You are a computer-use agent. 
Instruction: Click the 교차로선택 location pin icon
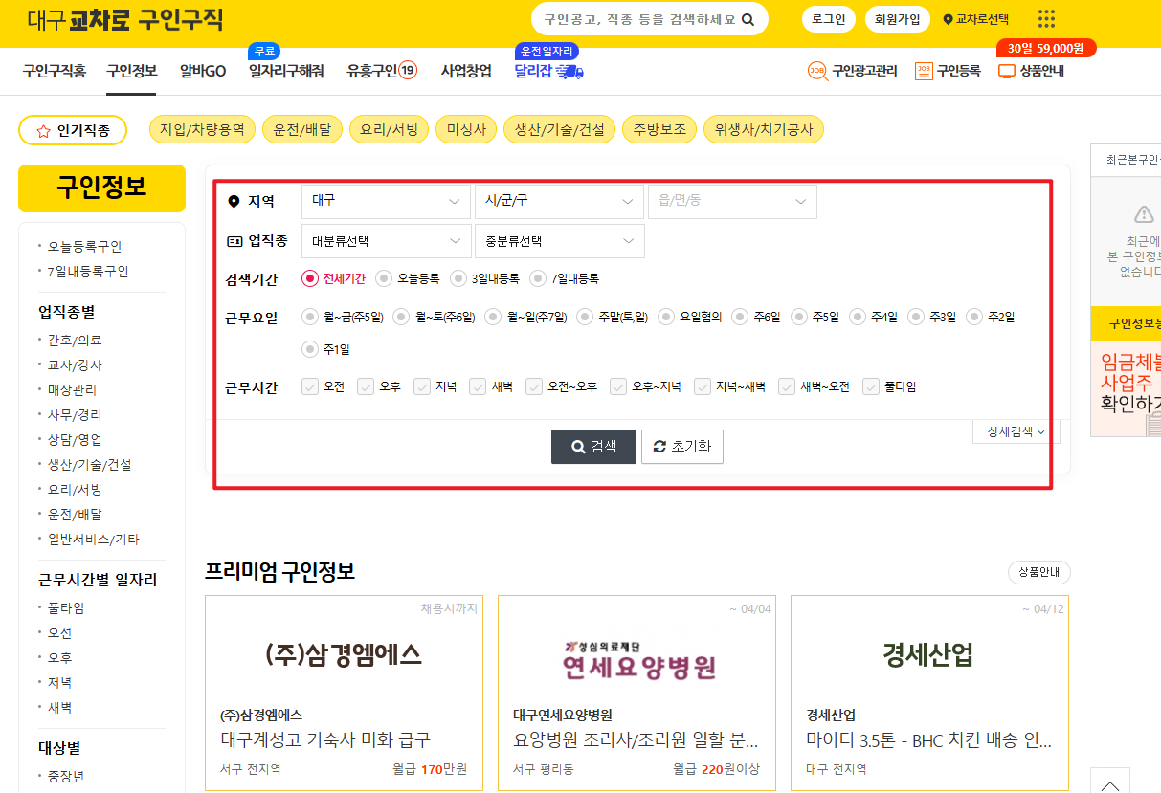[947, 18]
